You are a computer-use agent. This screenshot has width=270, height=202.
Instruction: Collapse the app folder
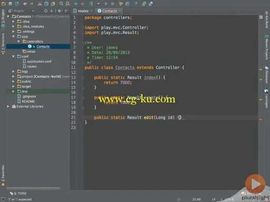tap(13, 36)
